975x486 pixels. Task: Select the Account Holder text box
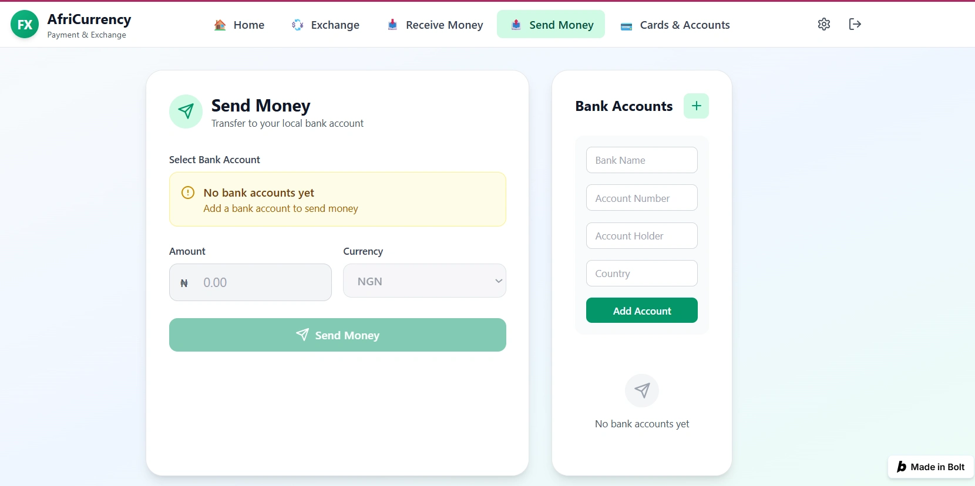point(641,236)
